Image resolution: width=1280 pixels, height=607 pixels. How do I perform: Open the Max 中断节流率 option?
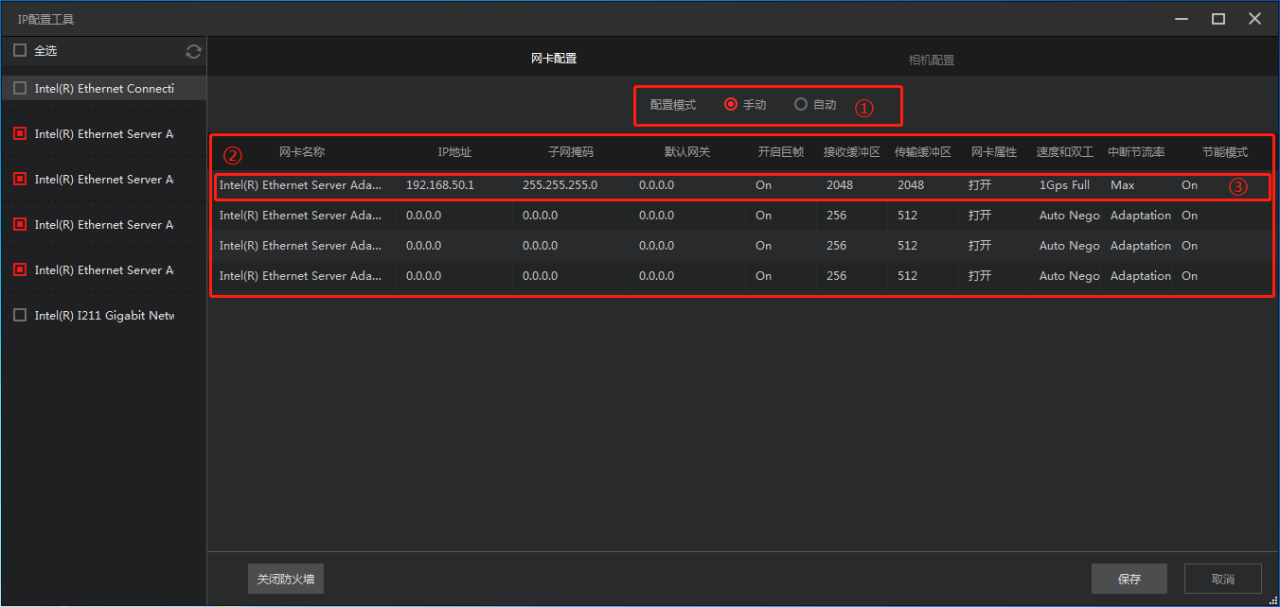(1123, 185)
